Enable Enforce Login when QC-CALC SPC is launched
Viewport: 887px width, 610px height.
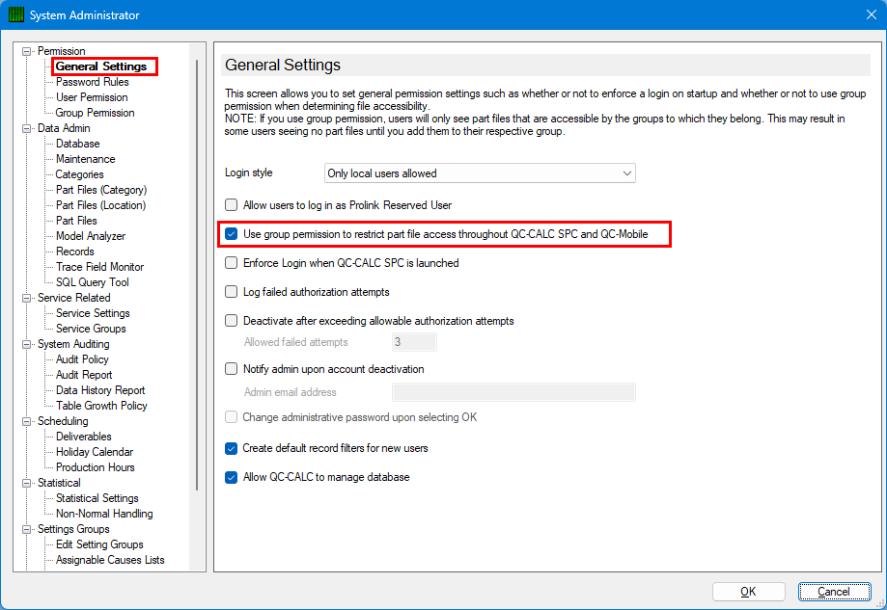pos(231,263)
